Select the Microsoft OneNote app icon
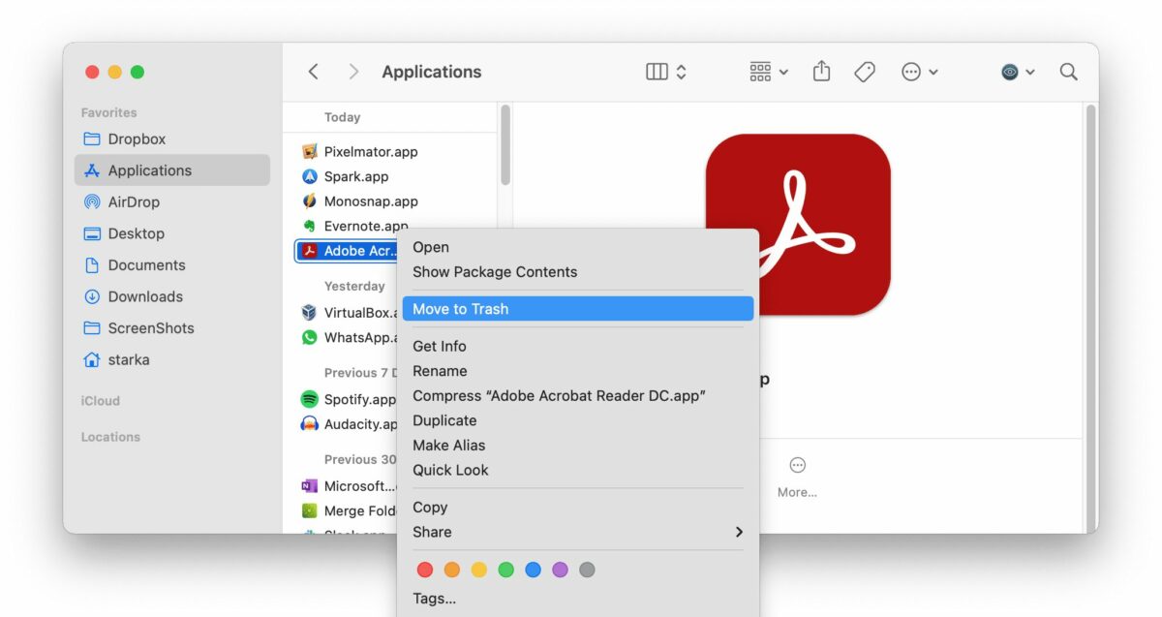This screenshot has height=617, width=1162. tap(310, 486)
